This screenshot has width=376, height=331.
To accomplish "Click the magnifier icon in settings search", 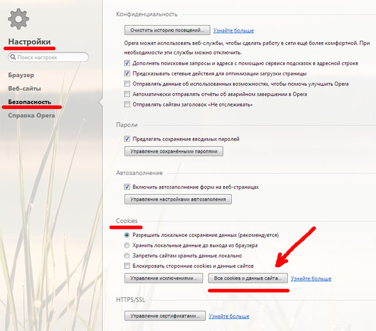I will (x=13, y=57).
